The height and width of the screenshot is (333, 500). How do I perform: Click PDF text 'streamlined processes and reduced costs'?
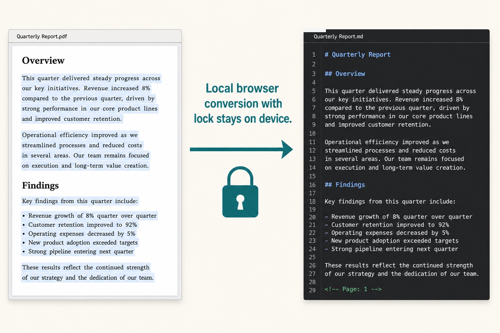[x=82, y=145]
